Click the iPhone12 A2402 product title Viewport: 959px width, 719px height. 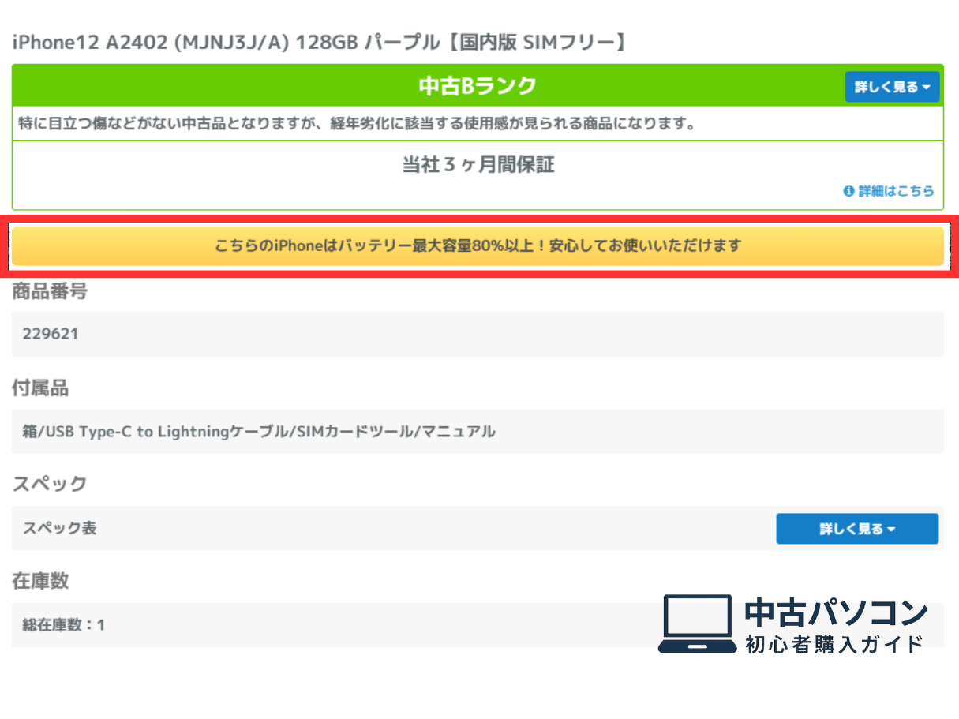(x=320, y=43)
